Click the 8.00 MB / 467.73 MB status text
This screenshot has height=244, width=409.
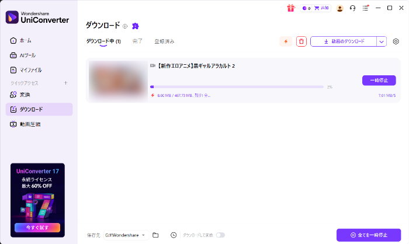pyautogui.click(x=183, y=95)
